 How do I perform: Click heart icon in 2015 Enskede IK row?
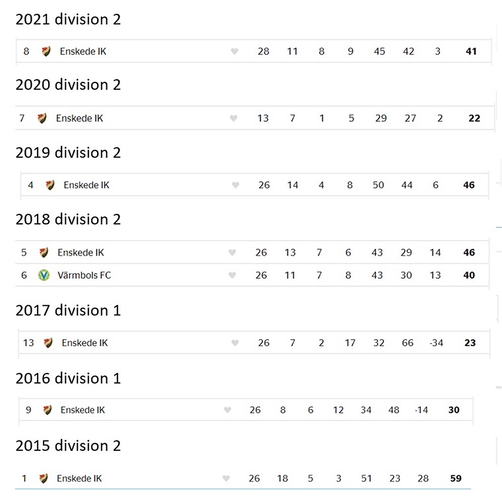(226, 478)
